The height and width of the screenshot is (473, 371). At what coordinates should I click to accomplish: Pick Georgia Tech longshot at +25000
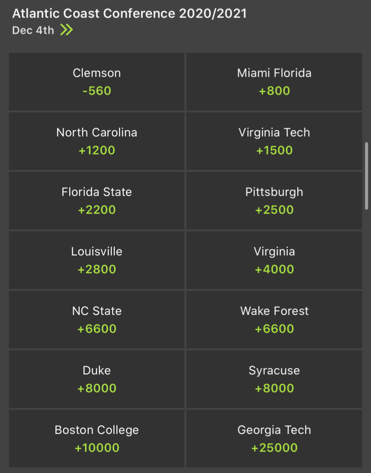click(x=274, y=439)
